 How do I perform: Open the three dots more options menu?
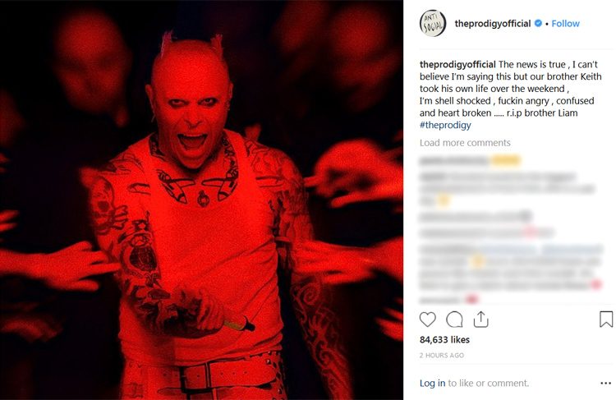(606, 383)
